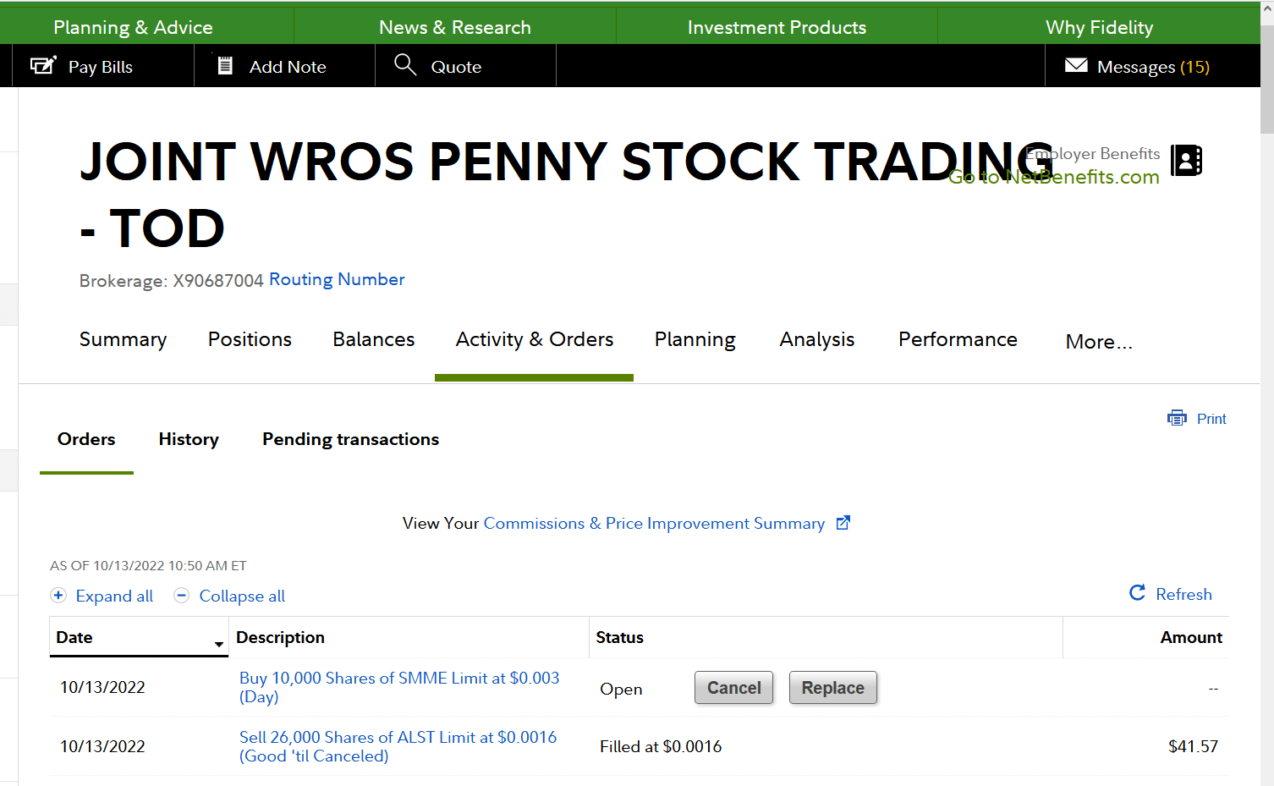
Task: Click the brokerage account number X90687004
Action: click(218, 281)
